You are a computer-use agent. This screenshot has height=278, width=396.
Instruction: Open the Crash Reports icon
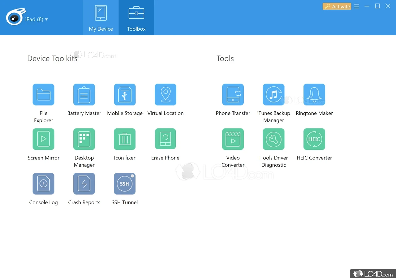(x=84, y=184)
